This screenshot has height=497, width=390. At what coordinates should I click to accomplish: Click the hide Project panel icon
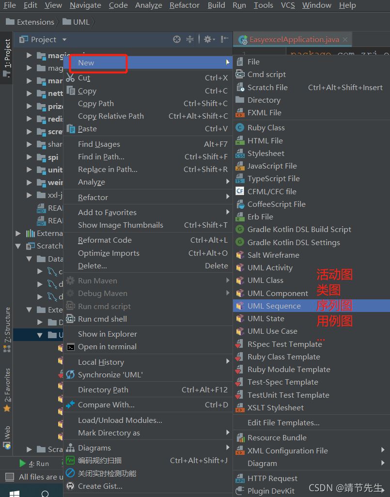click(224, 39)
